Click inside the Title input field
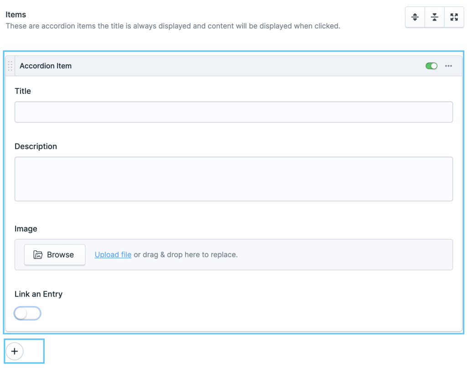 tap(233, 112)
